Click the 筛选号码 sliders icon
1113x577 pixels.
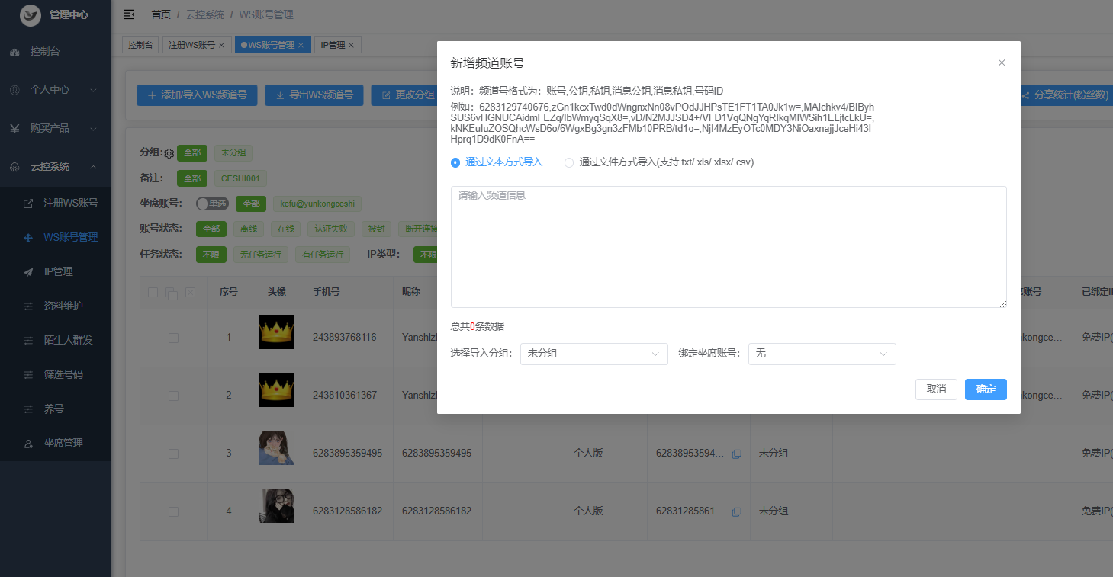(28, 374)
